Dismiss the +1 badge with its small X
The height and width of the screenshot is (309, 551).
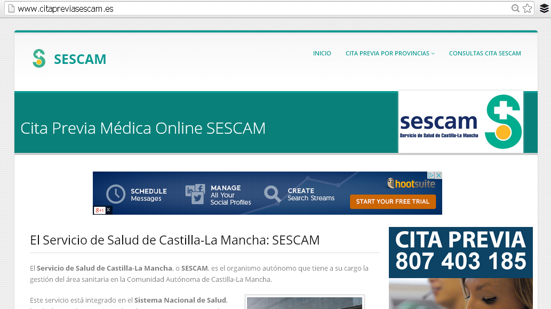pos(108,210)
